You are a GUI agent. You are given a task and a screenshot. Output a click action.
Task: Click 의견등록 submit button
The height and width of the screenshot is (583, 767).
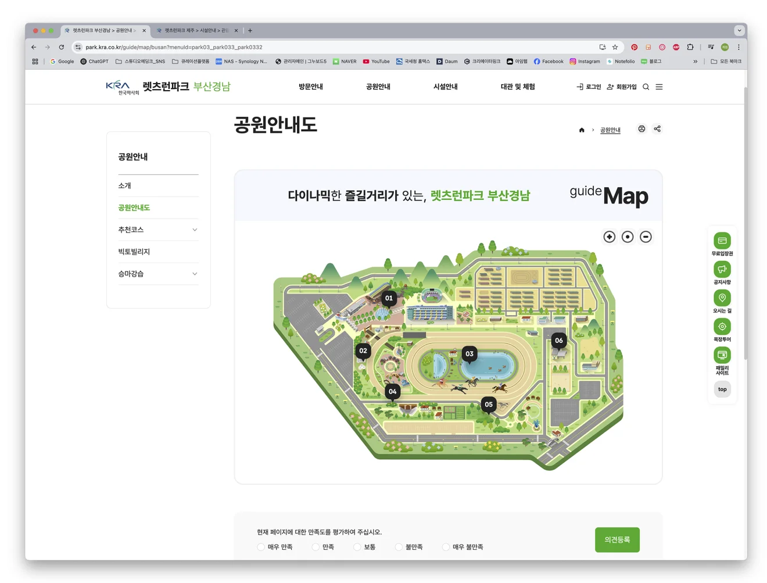click(x=617, y=540)
